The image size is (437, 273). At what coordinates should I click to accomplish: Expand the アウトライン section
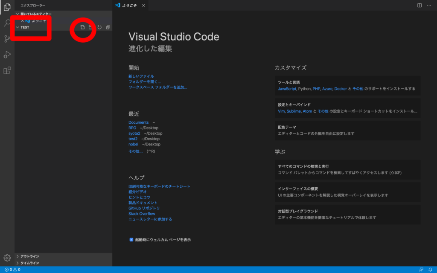64,256
